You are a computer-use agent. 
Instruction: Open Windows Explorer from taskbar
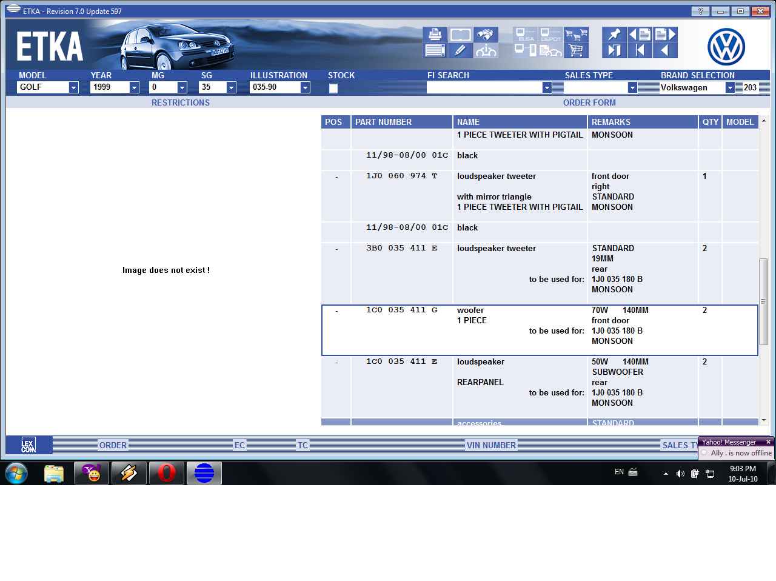click(x=54, y=473)
